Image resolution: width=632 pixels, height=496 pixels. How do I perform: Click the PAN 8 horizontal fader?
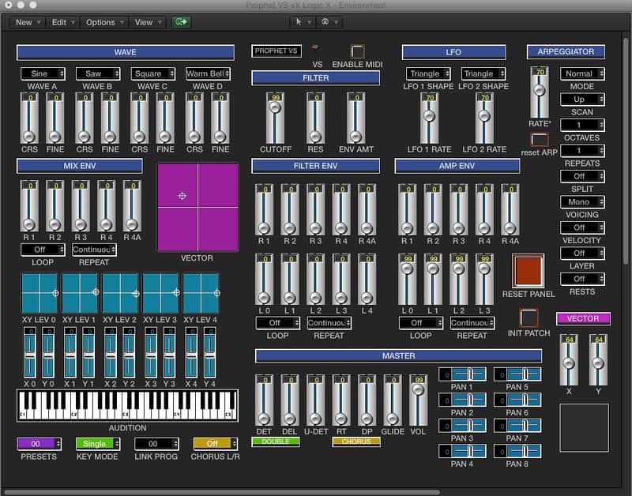point(517,451)
